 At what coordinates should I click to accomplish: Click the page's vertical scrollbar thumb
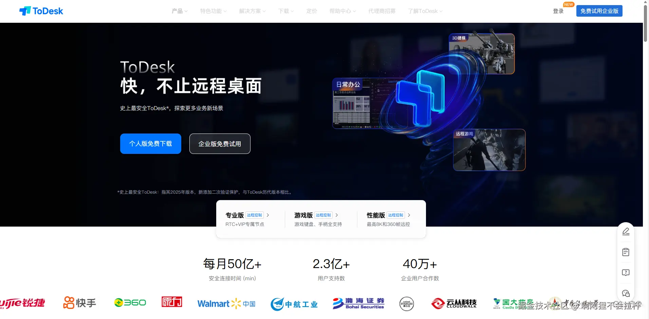[646, 23]
